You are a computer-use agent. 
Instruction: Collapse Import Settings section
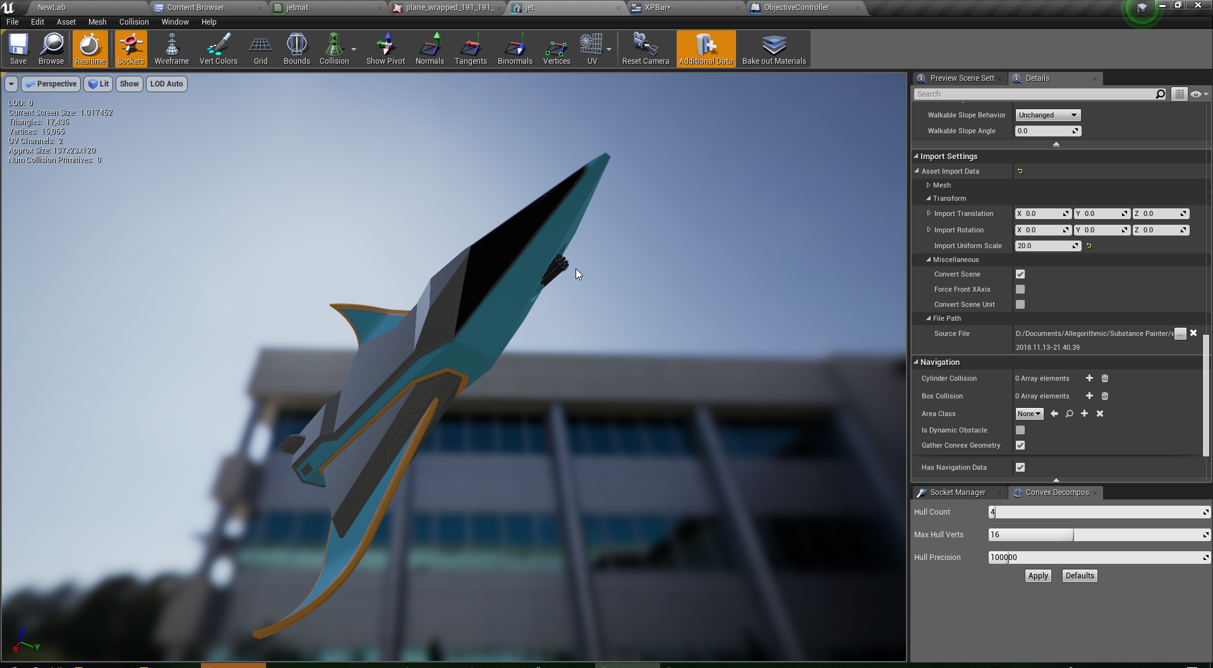coord(916,156)
